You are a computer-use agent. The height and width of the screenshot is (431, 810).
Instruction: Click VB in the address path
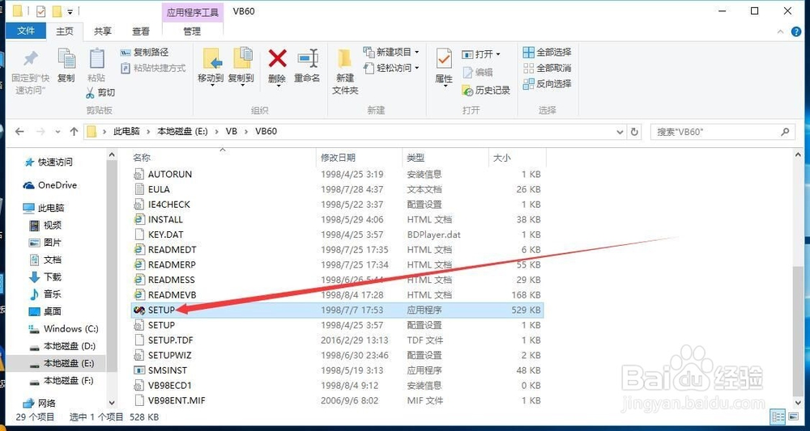tap(232, 132)
